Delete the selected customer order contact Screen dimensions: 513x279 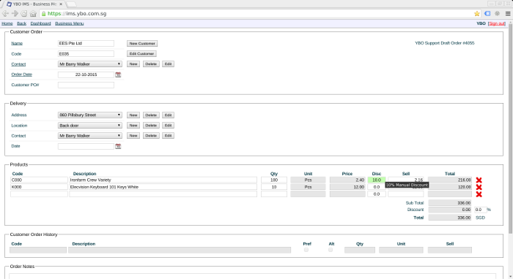[151, 64]
